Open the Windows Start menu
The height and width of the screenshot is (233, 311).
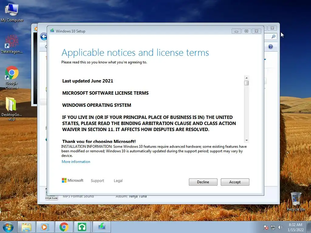[8, 227]
